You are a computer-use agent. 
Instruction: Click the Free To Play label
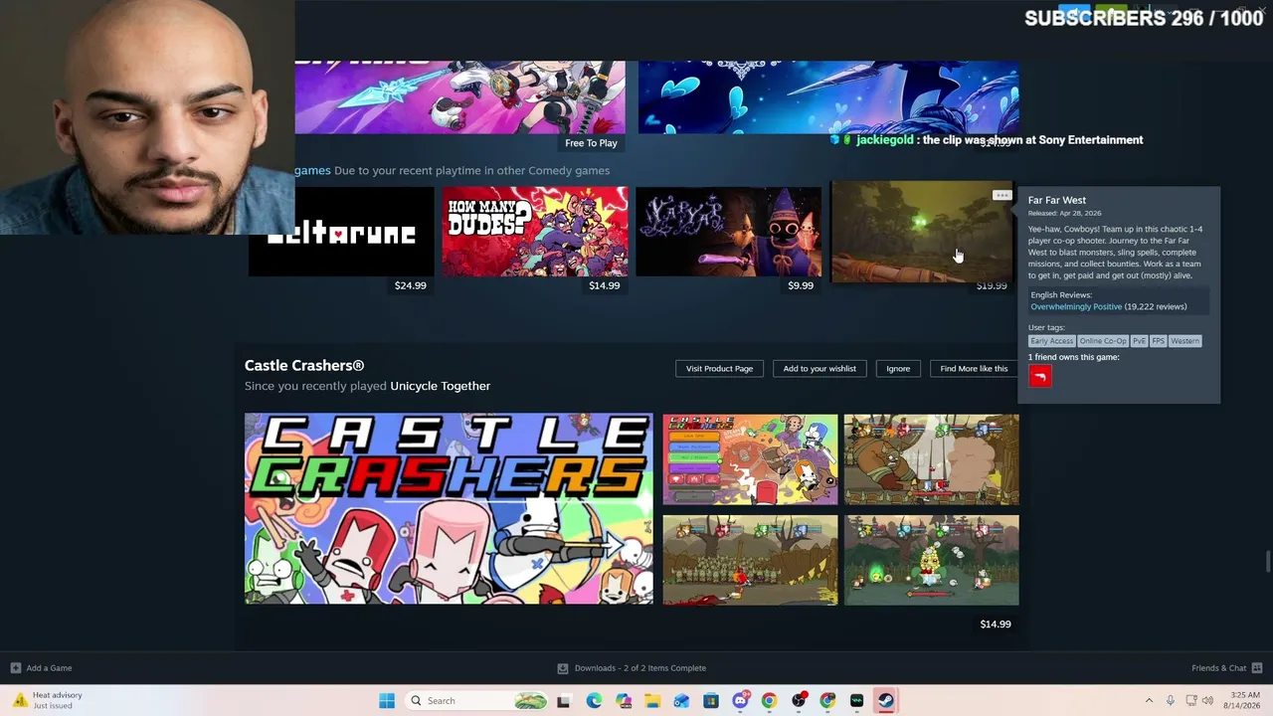pyautogui.click(x=591, y=143)
